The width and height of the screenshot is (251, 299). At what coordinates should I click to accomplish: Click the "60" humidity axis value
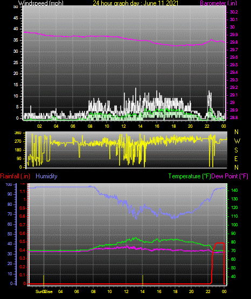pos(10,224)
